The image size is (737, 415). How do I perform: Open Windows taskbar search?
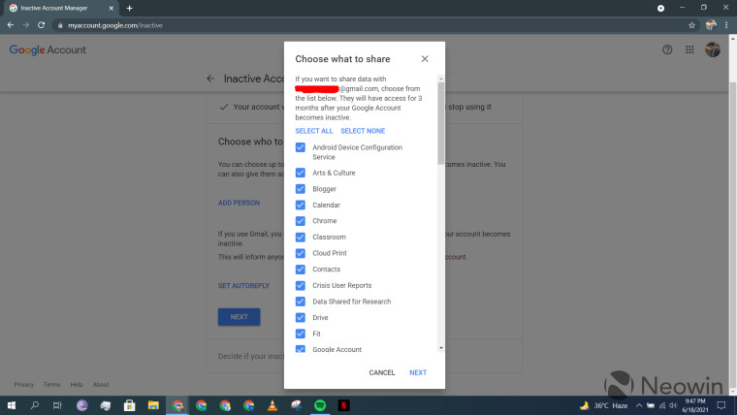[34, 405]
